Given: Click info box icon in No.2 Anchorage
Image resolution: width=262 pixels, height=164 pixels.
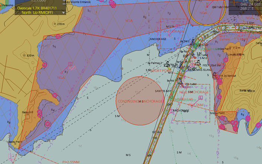Looking at the screenshot, I should point(200,97).
